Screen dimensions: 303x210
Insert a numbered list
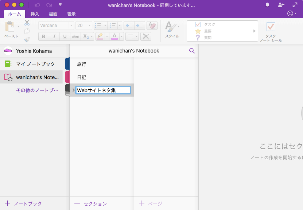coord(113,26)
